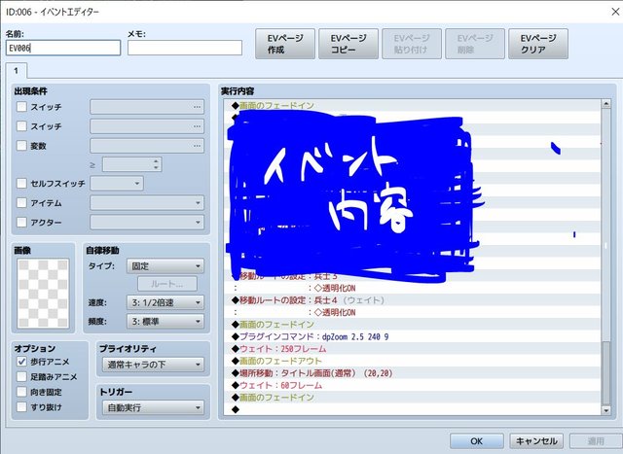Enable the アクター condition checkbox
This screenshot has height=454, width=623.
(21, 223)
